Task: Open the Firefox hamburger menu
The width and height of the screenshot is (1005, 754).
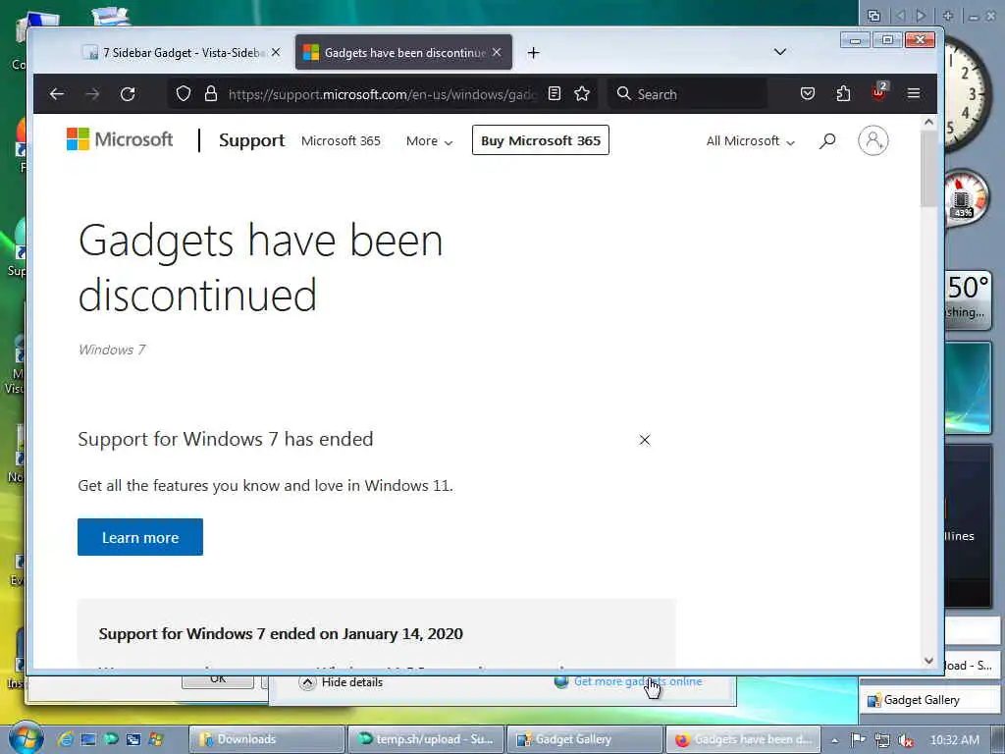Action: click(914, 94)
